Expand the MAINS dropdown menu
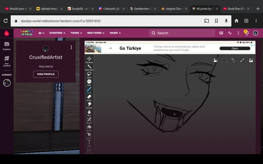This screenshot has height=164, width=263. click(115, 33)
